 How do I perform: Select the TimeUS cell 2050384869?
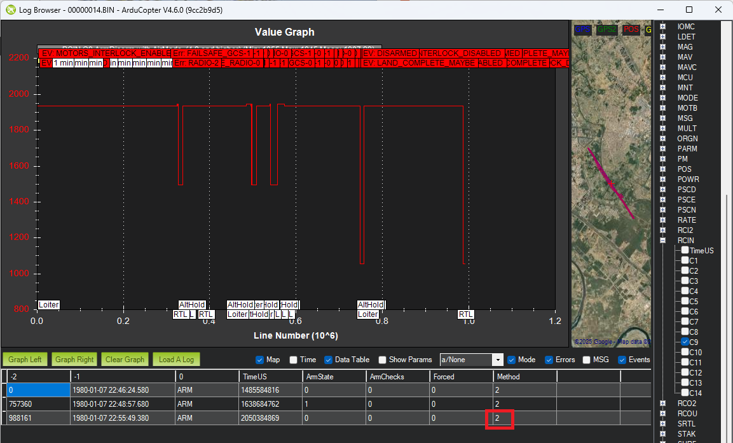(271, 418)
